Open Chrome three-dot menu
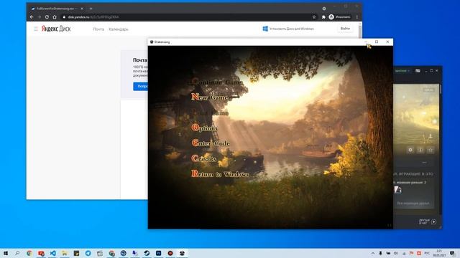The height and width of the screenshot is (258, 460). (x=357, y=17)
